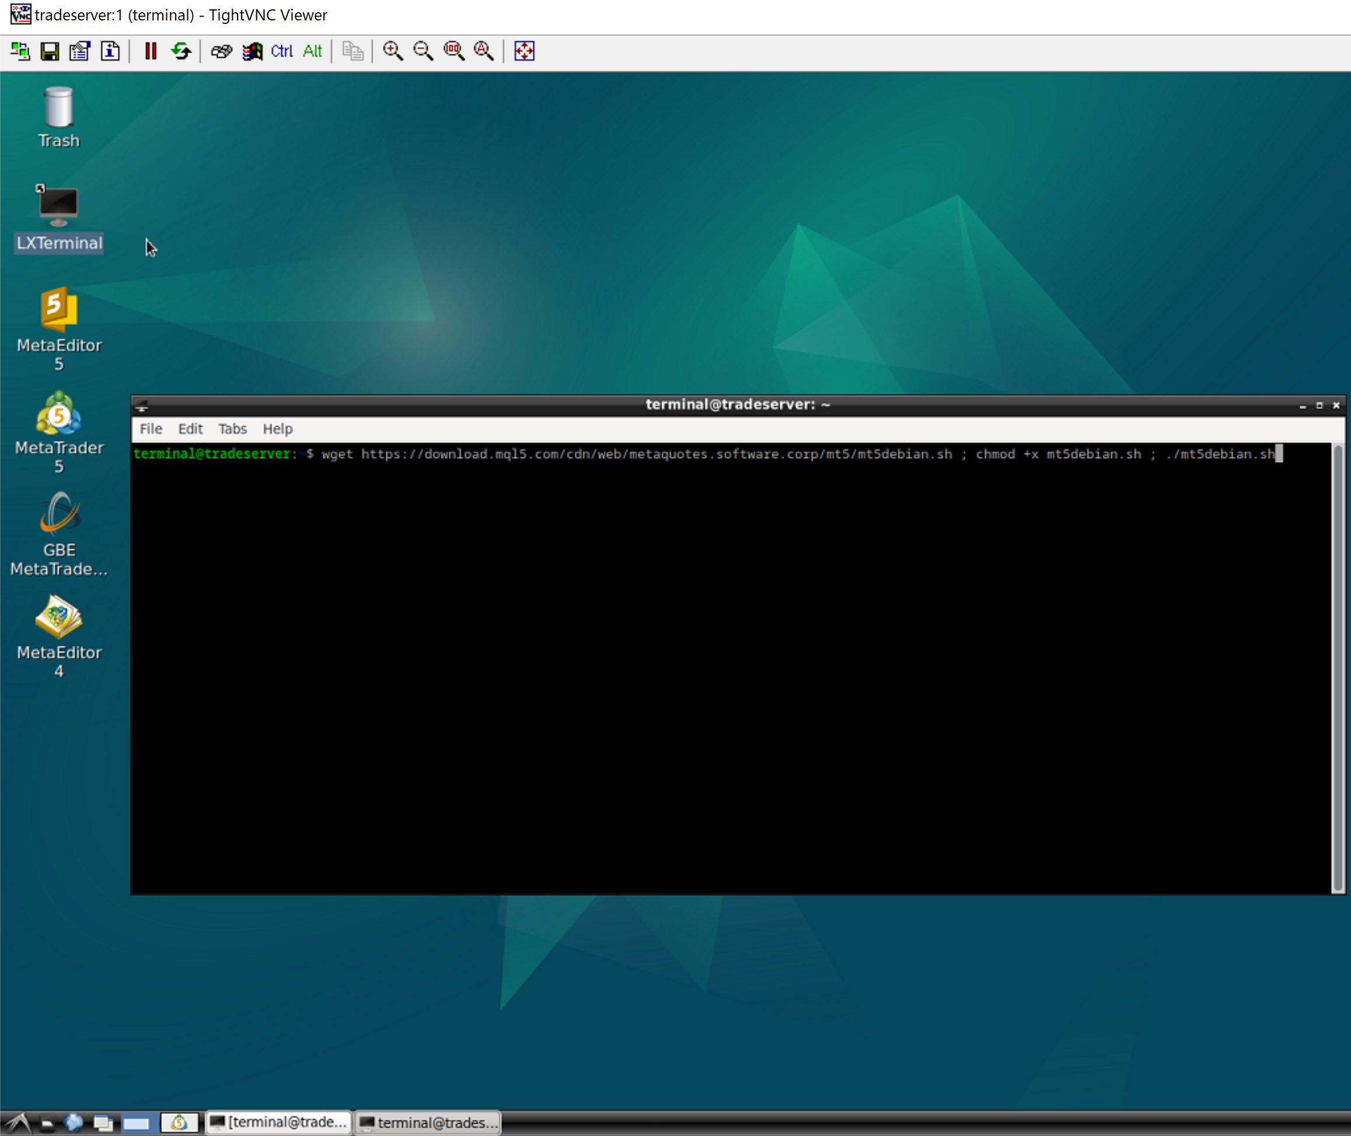The image size is (1351, 1136).
Task: Select the GBE MetaTrade... desktop icon
Action: coord(58,534)
